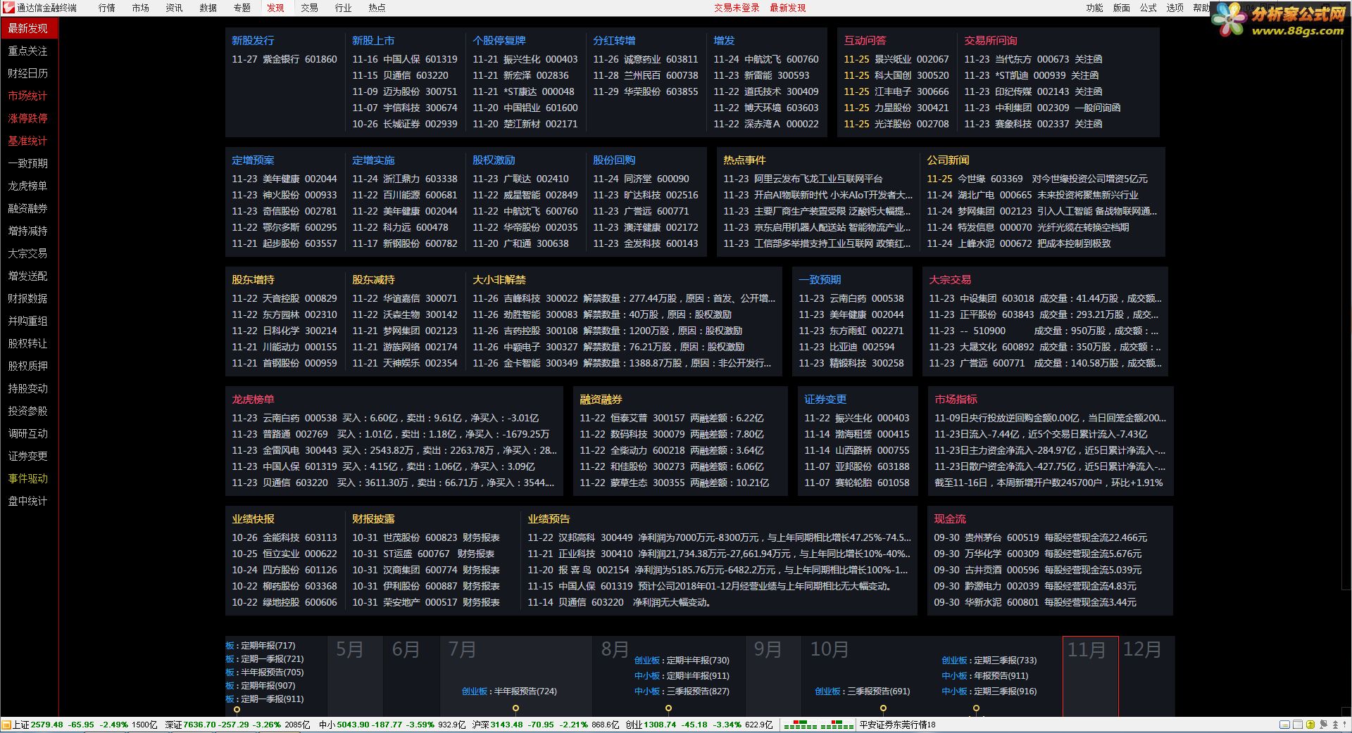The width and height of the screenshot is (1352, 733).
Task: Open the 互动问答 section heading
Action: tap(865, 41)
